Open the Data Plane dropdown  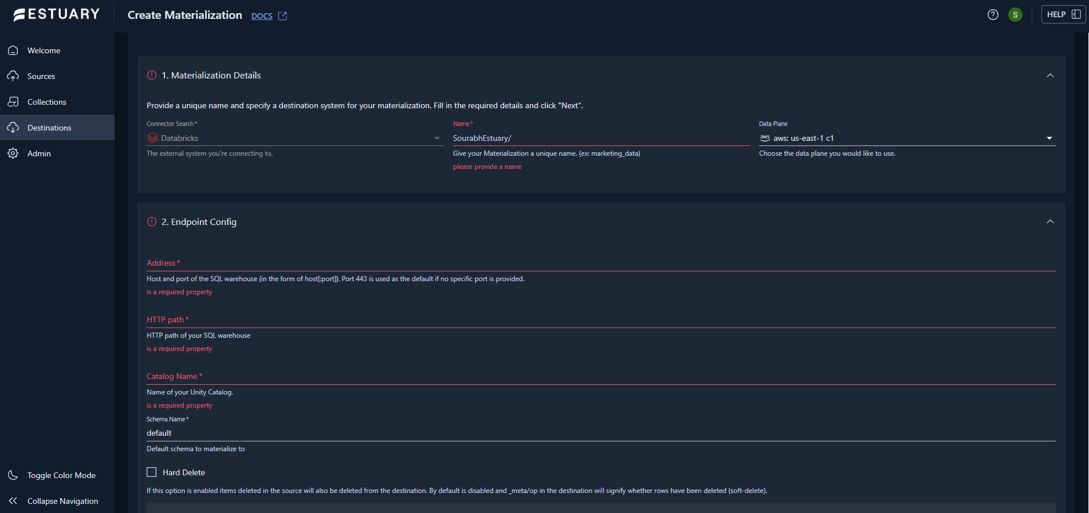[x=1049, y=138]
